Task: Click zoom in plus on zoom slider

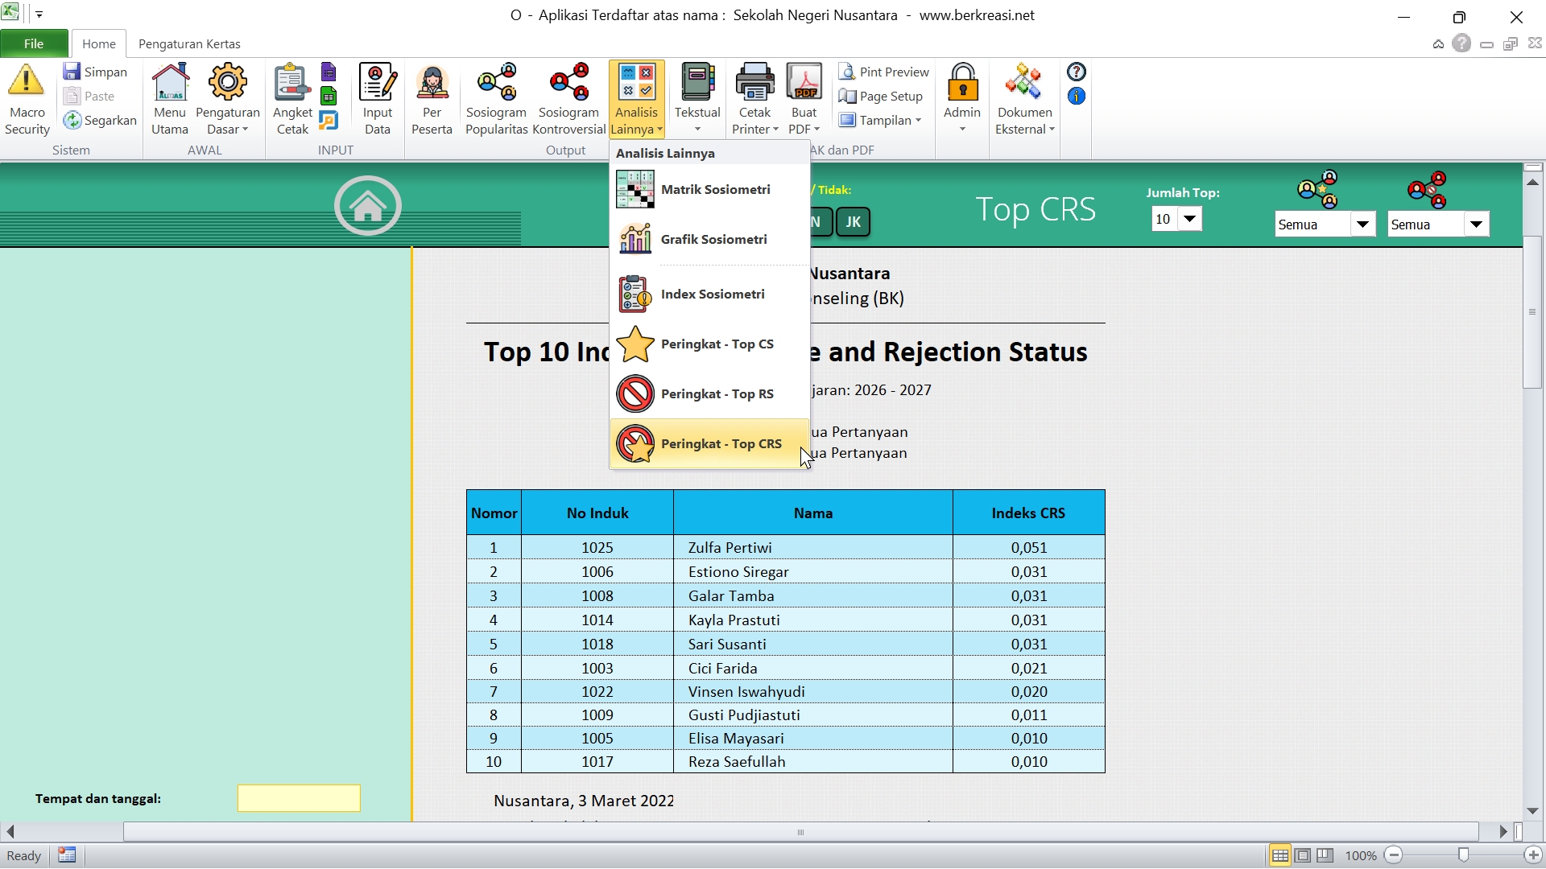Action: [1533, 855]
